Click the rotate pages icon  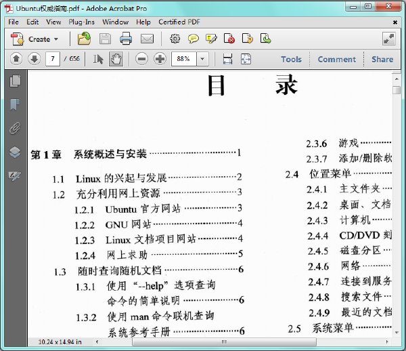click(x=247, y=39)
